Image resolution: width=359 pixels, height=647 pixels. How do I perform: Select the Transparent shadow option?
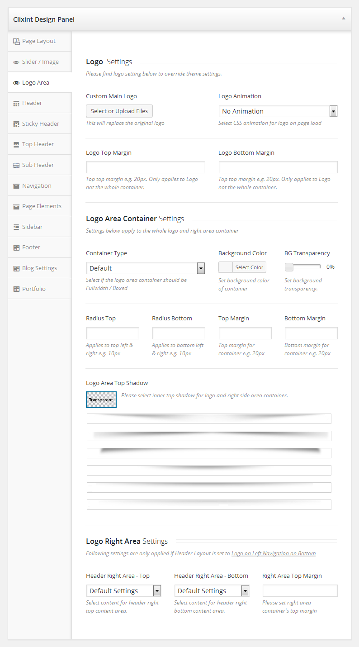tap(101, 400)
